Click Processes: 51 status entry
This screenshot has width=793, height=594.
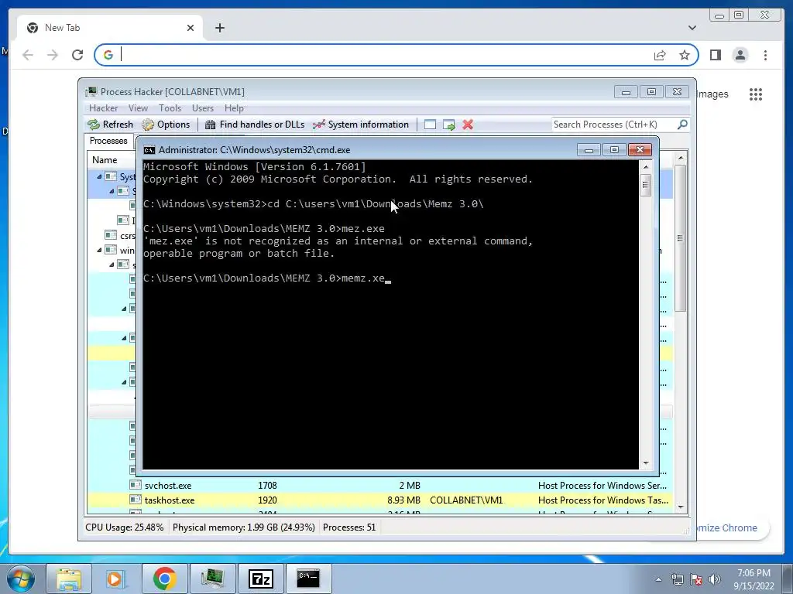point(349,527)
